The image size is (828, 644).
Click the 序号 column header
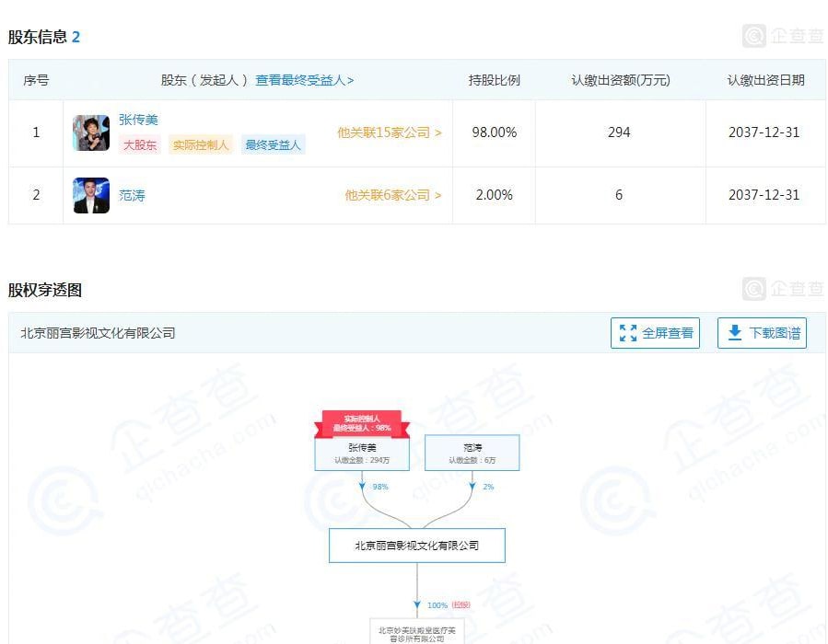36,80
